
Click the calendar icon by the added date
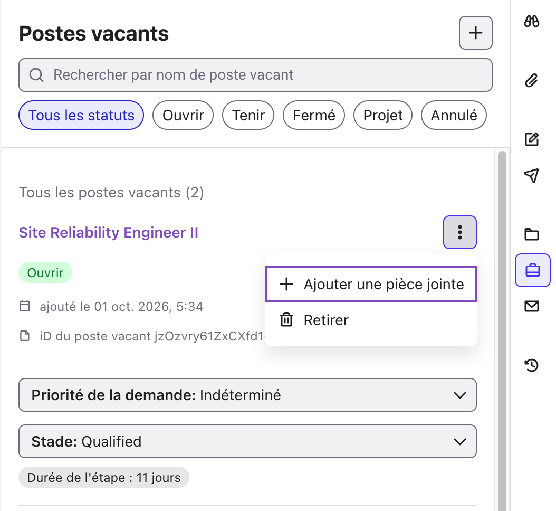[x=25, y=306]
